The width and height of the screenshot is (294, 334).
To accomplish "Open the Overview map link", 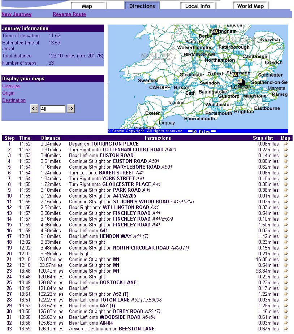I will 11,86.
